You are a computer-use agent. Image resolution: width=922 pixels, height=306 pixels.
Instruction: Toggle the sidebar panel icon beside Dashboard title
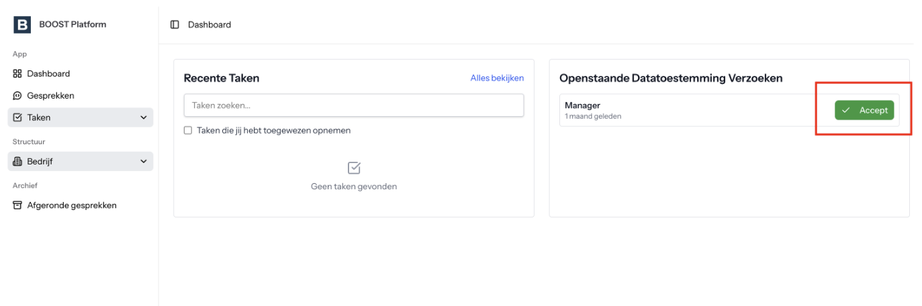(175, 25)
